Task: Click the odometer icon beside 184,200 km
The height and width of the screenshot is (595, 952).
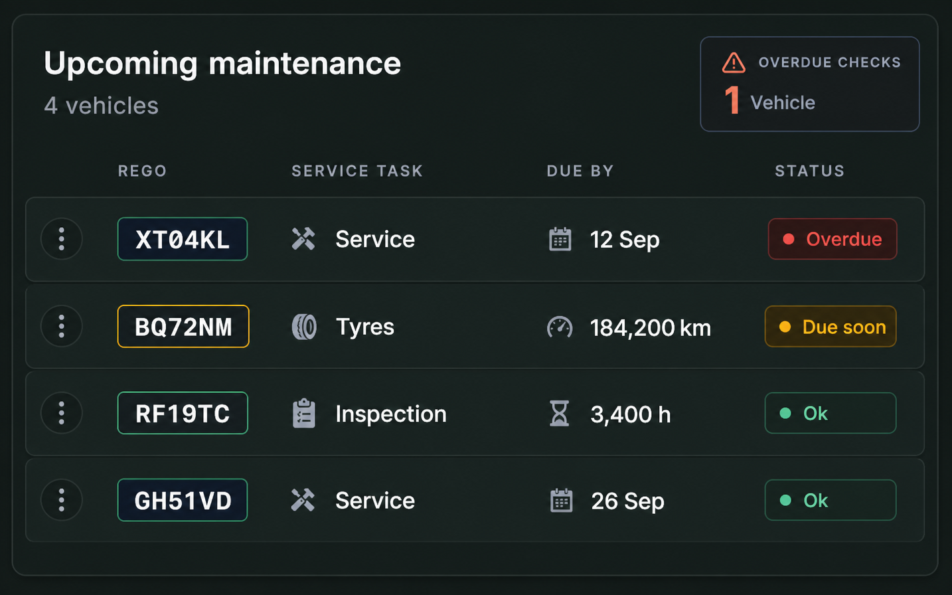Action: click(560, 327)
